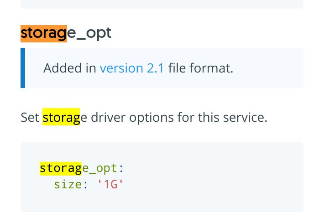Click the words 'Added in' in note
Viewport: 319px width, 223px height.
point(69,68)
